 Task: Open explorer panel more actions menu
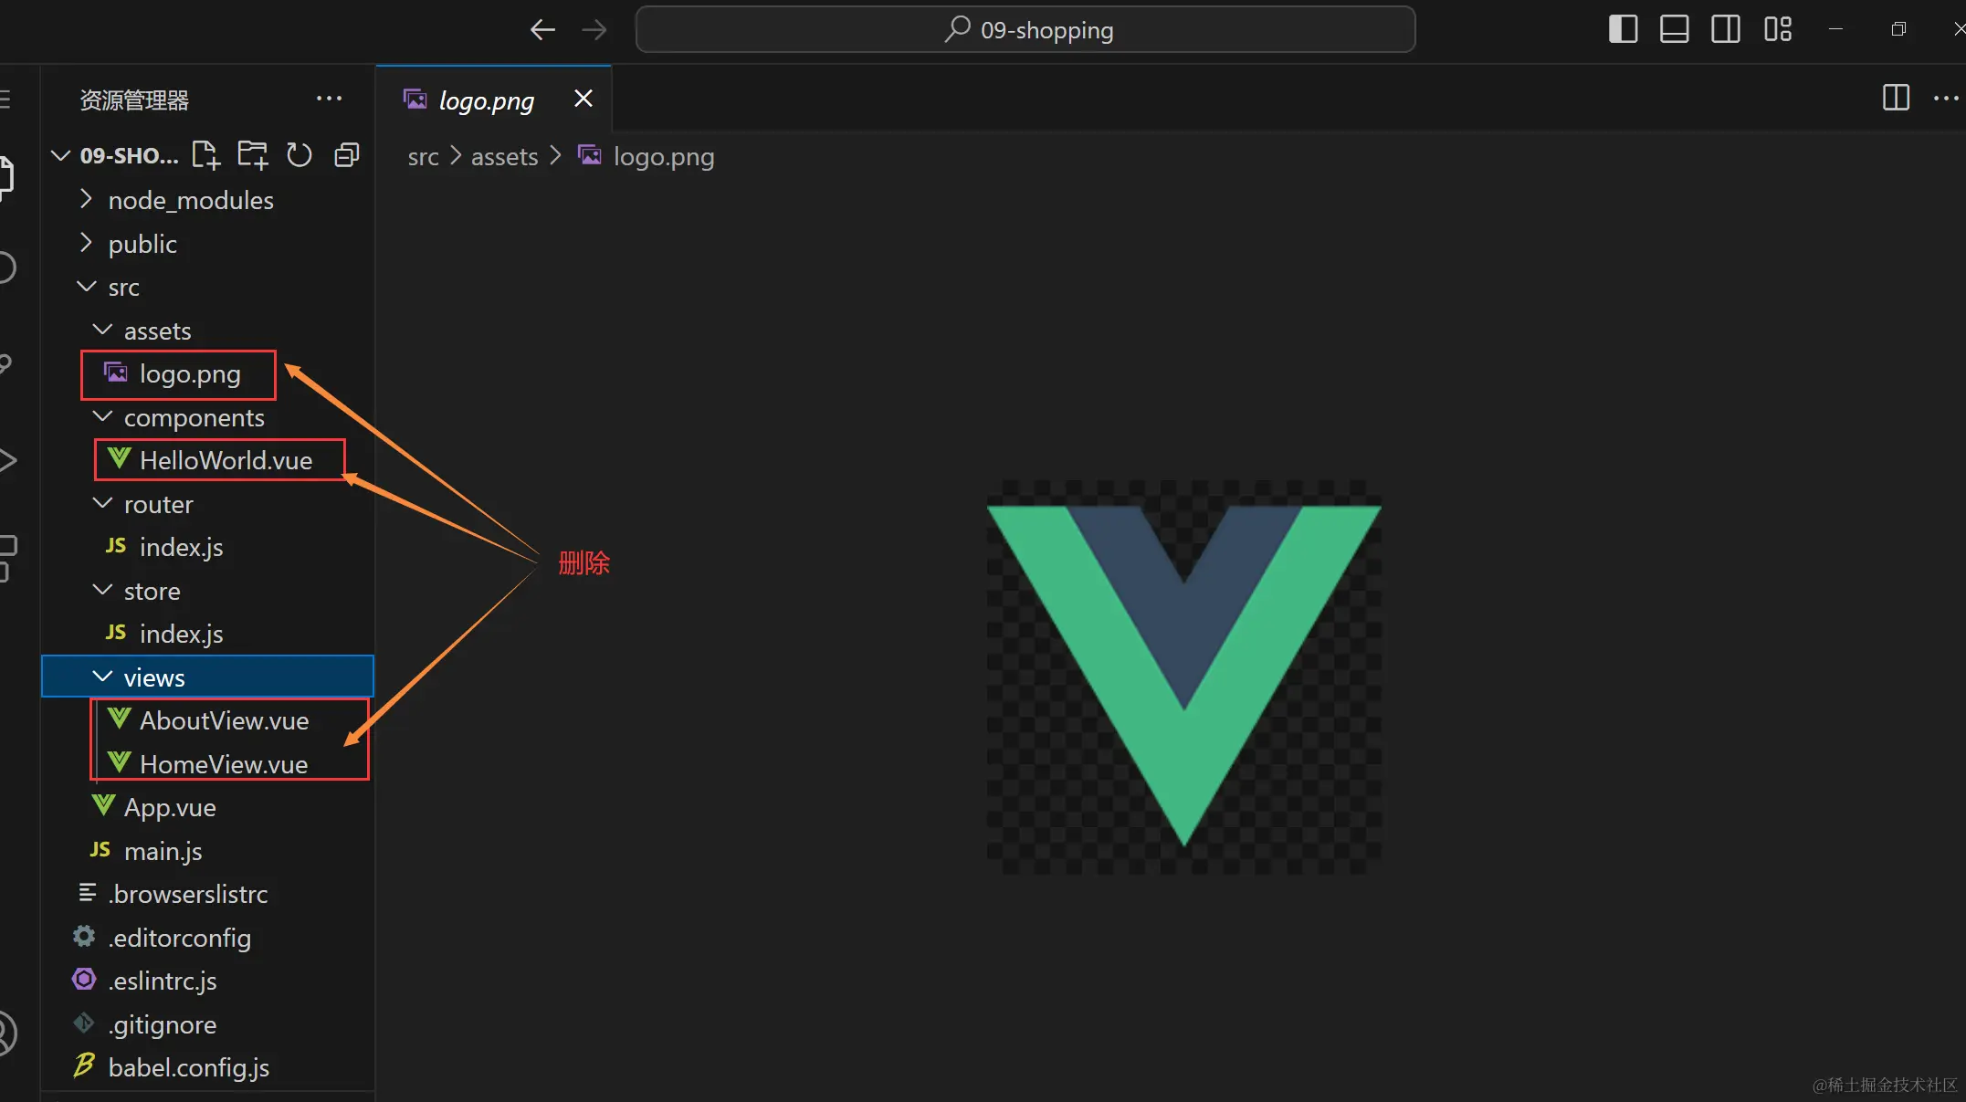coord(329,99)
